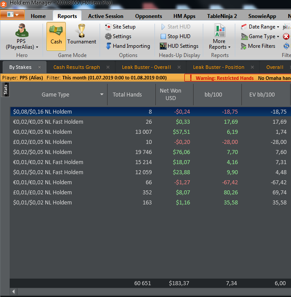Select the €0,01/€0,02 NL Fast Holdem row
Viewport: 291px width, 297px height.
(151, 162)
